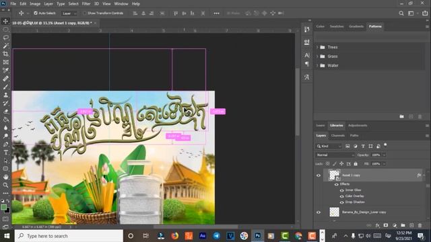Image resolution: width=431 pixels, height=242 pixels.
Task: Hide the Inner Glow effect
Action: tap(341, 190)
